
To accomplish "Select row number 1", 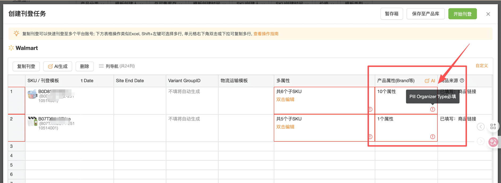I will coord(16,100).
